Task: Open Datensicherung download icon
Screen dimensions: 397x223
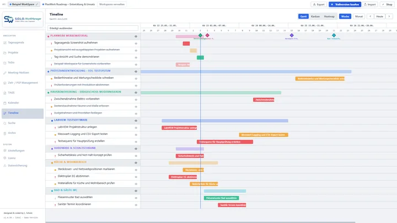Action: (x=5, y=166)
